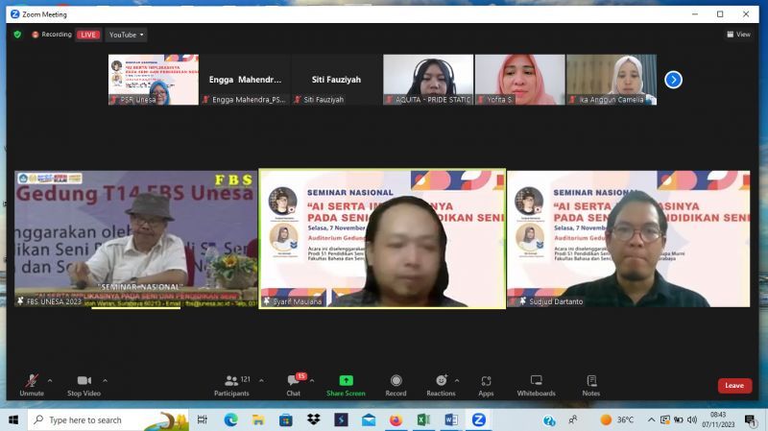Open the View layout menu

(738, 35)
